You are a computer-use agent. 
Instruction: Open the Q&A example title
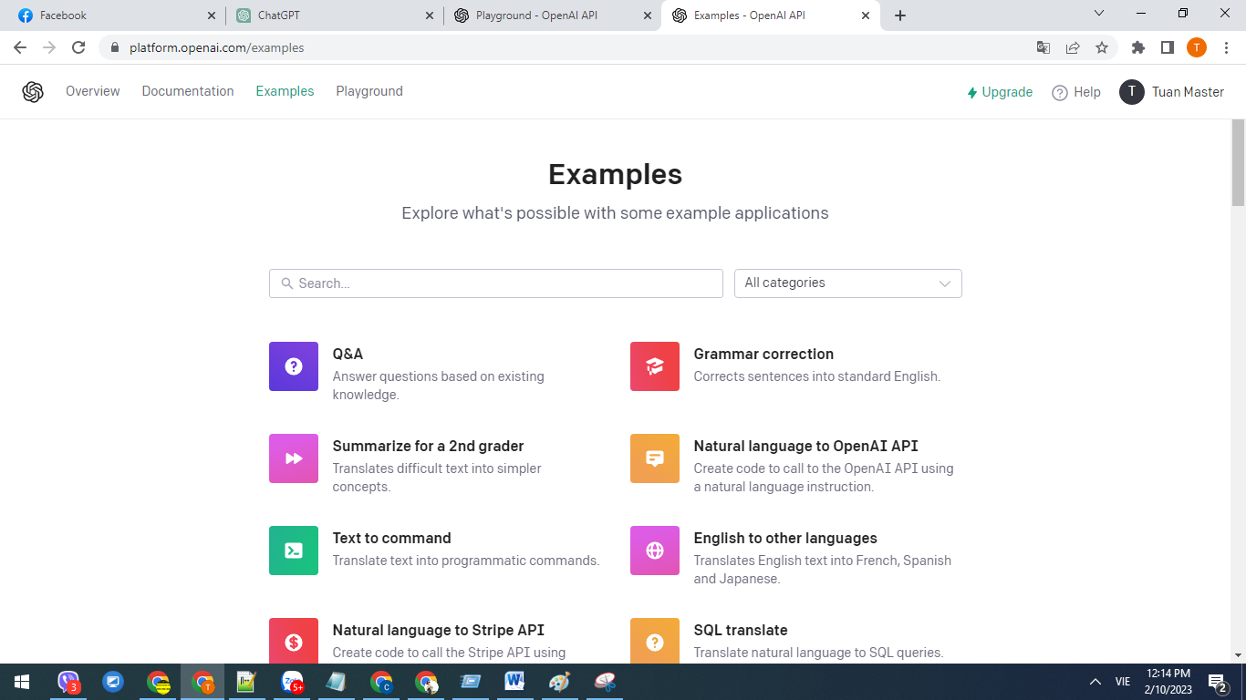[348, 355]
